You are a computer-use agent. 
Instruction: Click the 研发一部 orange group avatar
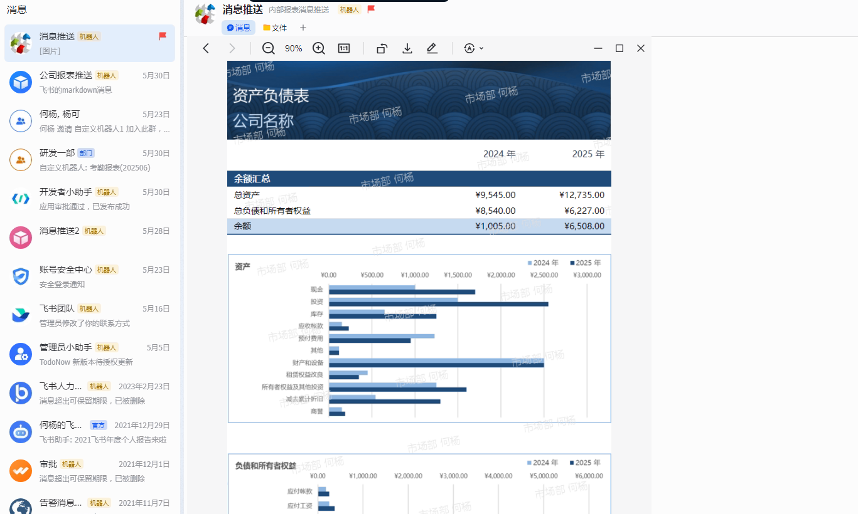(21, 160)
